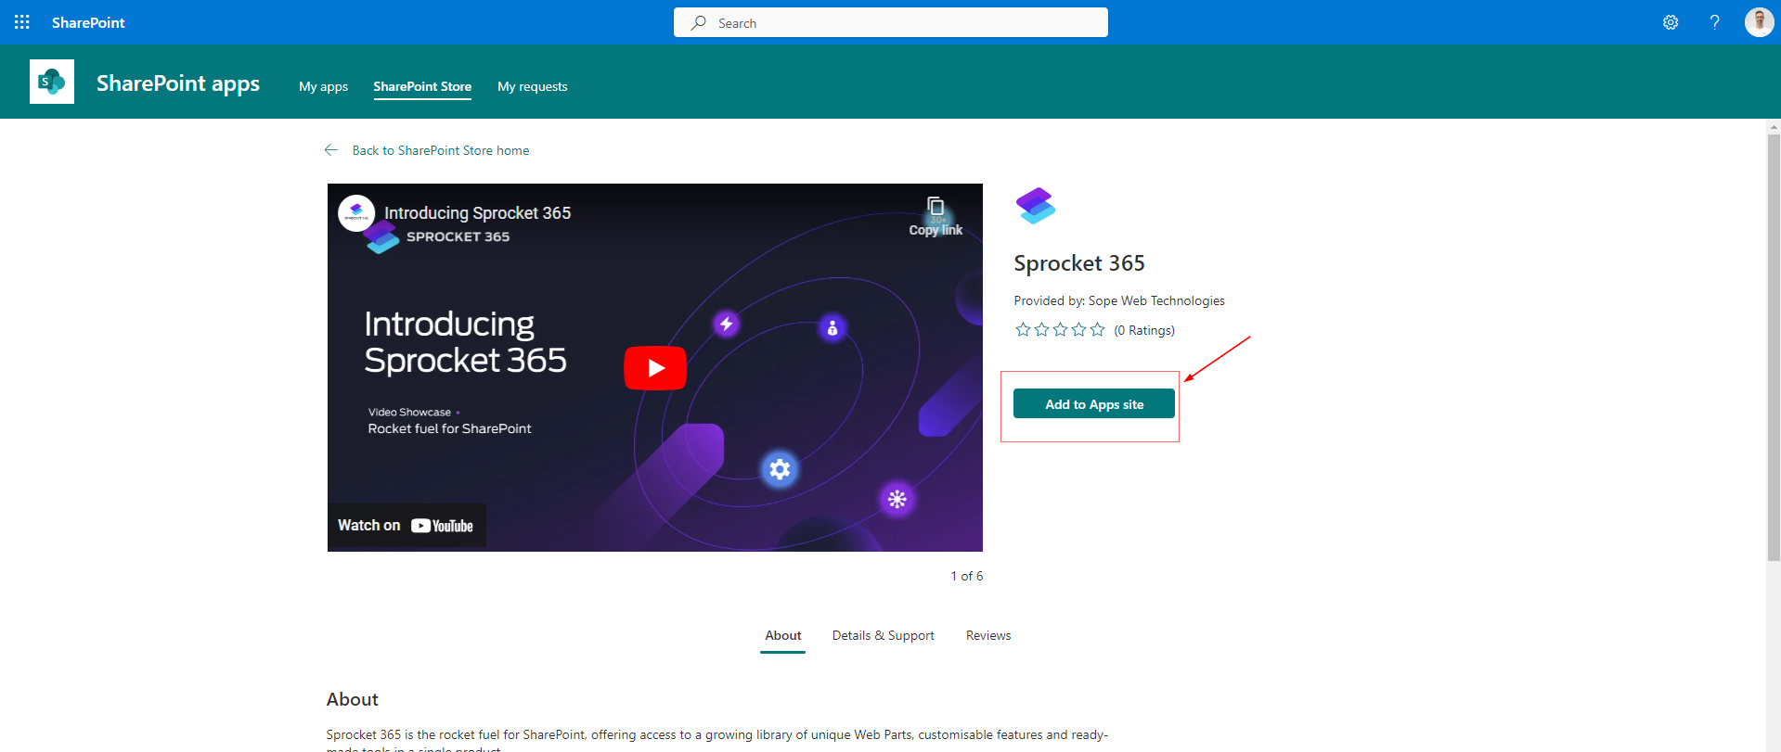
Task: Click the Sprocket 365 app logo icon
Action: point(1036,206)
